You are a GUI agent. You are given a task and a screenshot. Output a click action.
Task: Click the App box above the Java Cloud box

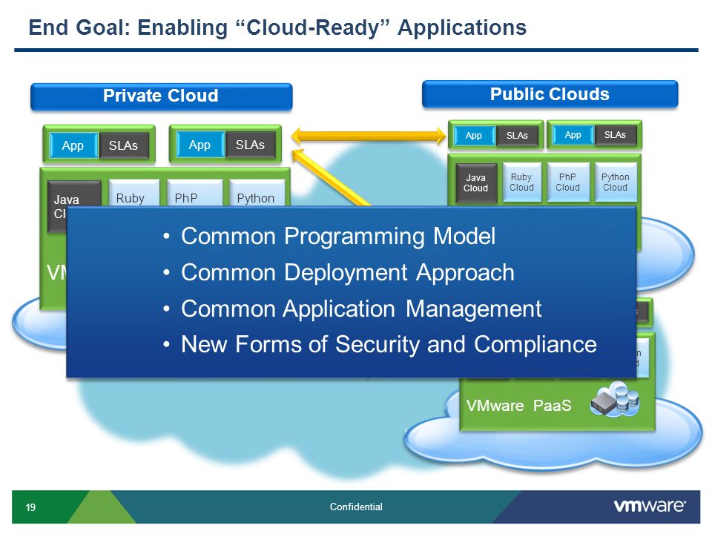click(x=474, y=135)
